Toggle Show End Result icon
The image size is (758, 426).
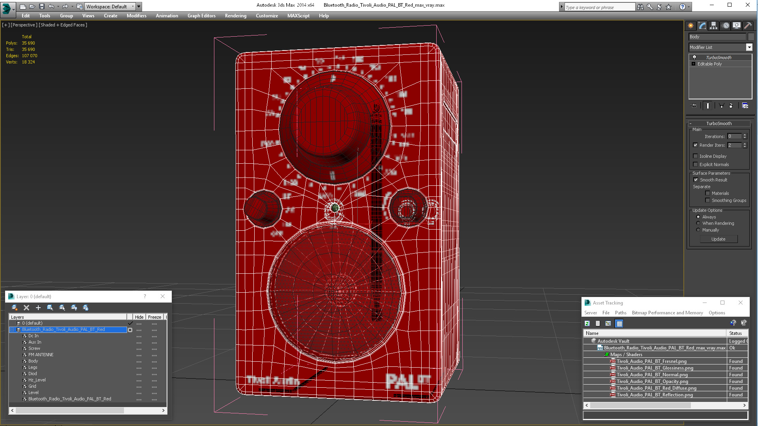tap(708, 106)
